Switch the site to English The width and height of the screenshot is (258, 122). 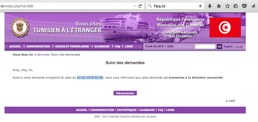point(228,47)
